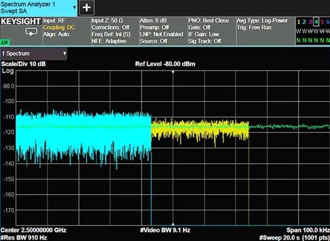Expand the 1 Spectrum window dropdown
This screenshot has width=330, height=241.
(64, 53)
